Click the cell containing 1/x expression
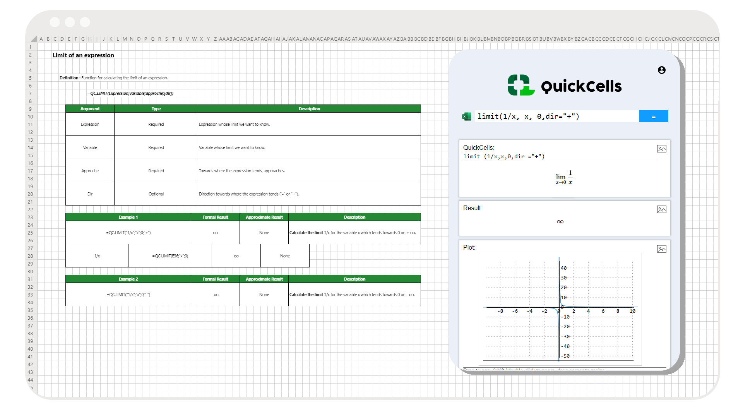The image size is (743, 418). [x=96, y=255]
